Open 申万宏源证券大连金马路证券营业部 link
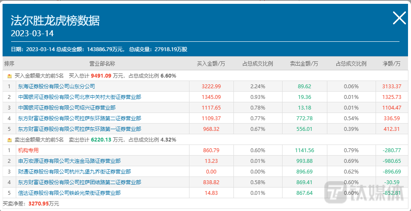The width and height of the screenshot is (411, 211). coord(69,161)
